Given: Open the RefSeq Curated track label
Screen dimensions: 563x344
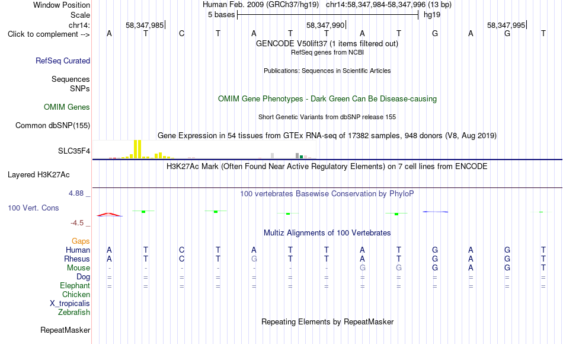Looking at the screenshot, I should (x=63, y=60).
